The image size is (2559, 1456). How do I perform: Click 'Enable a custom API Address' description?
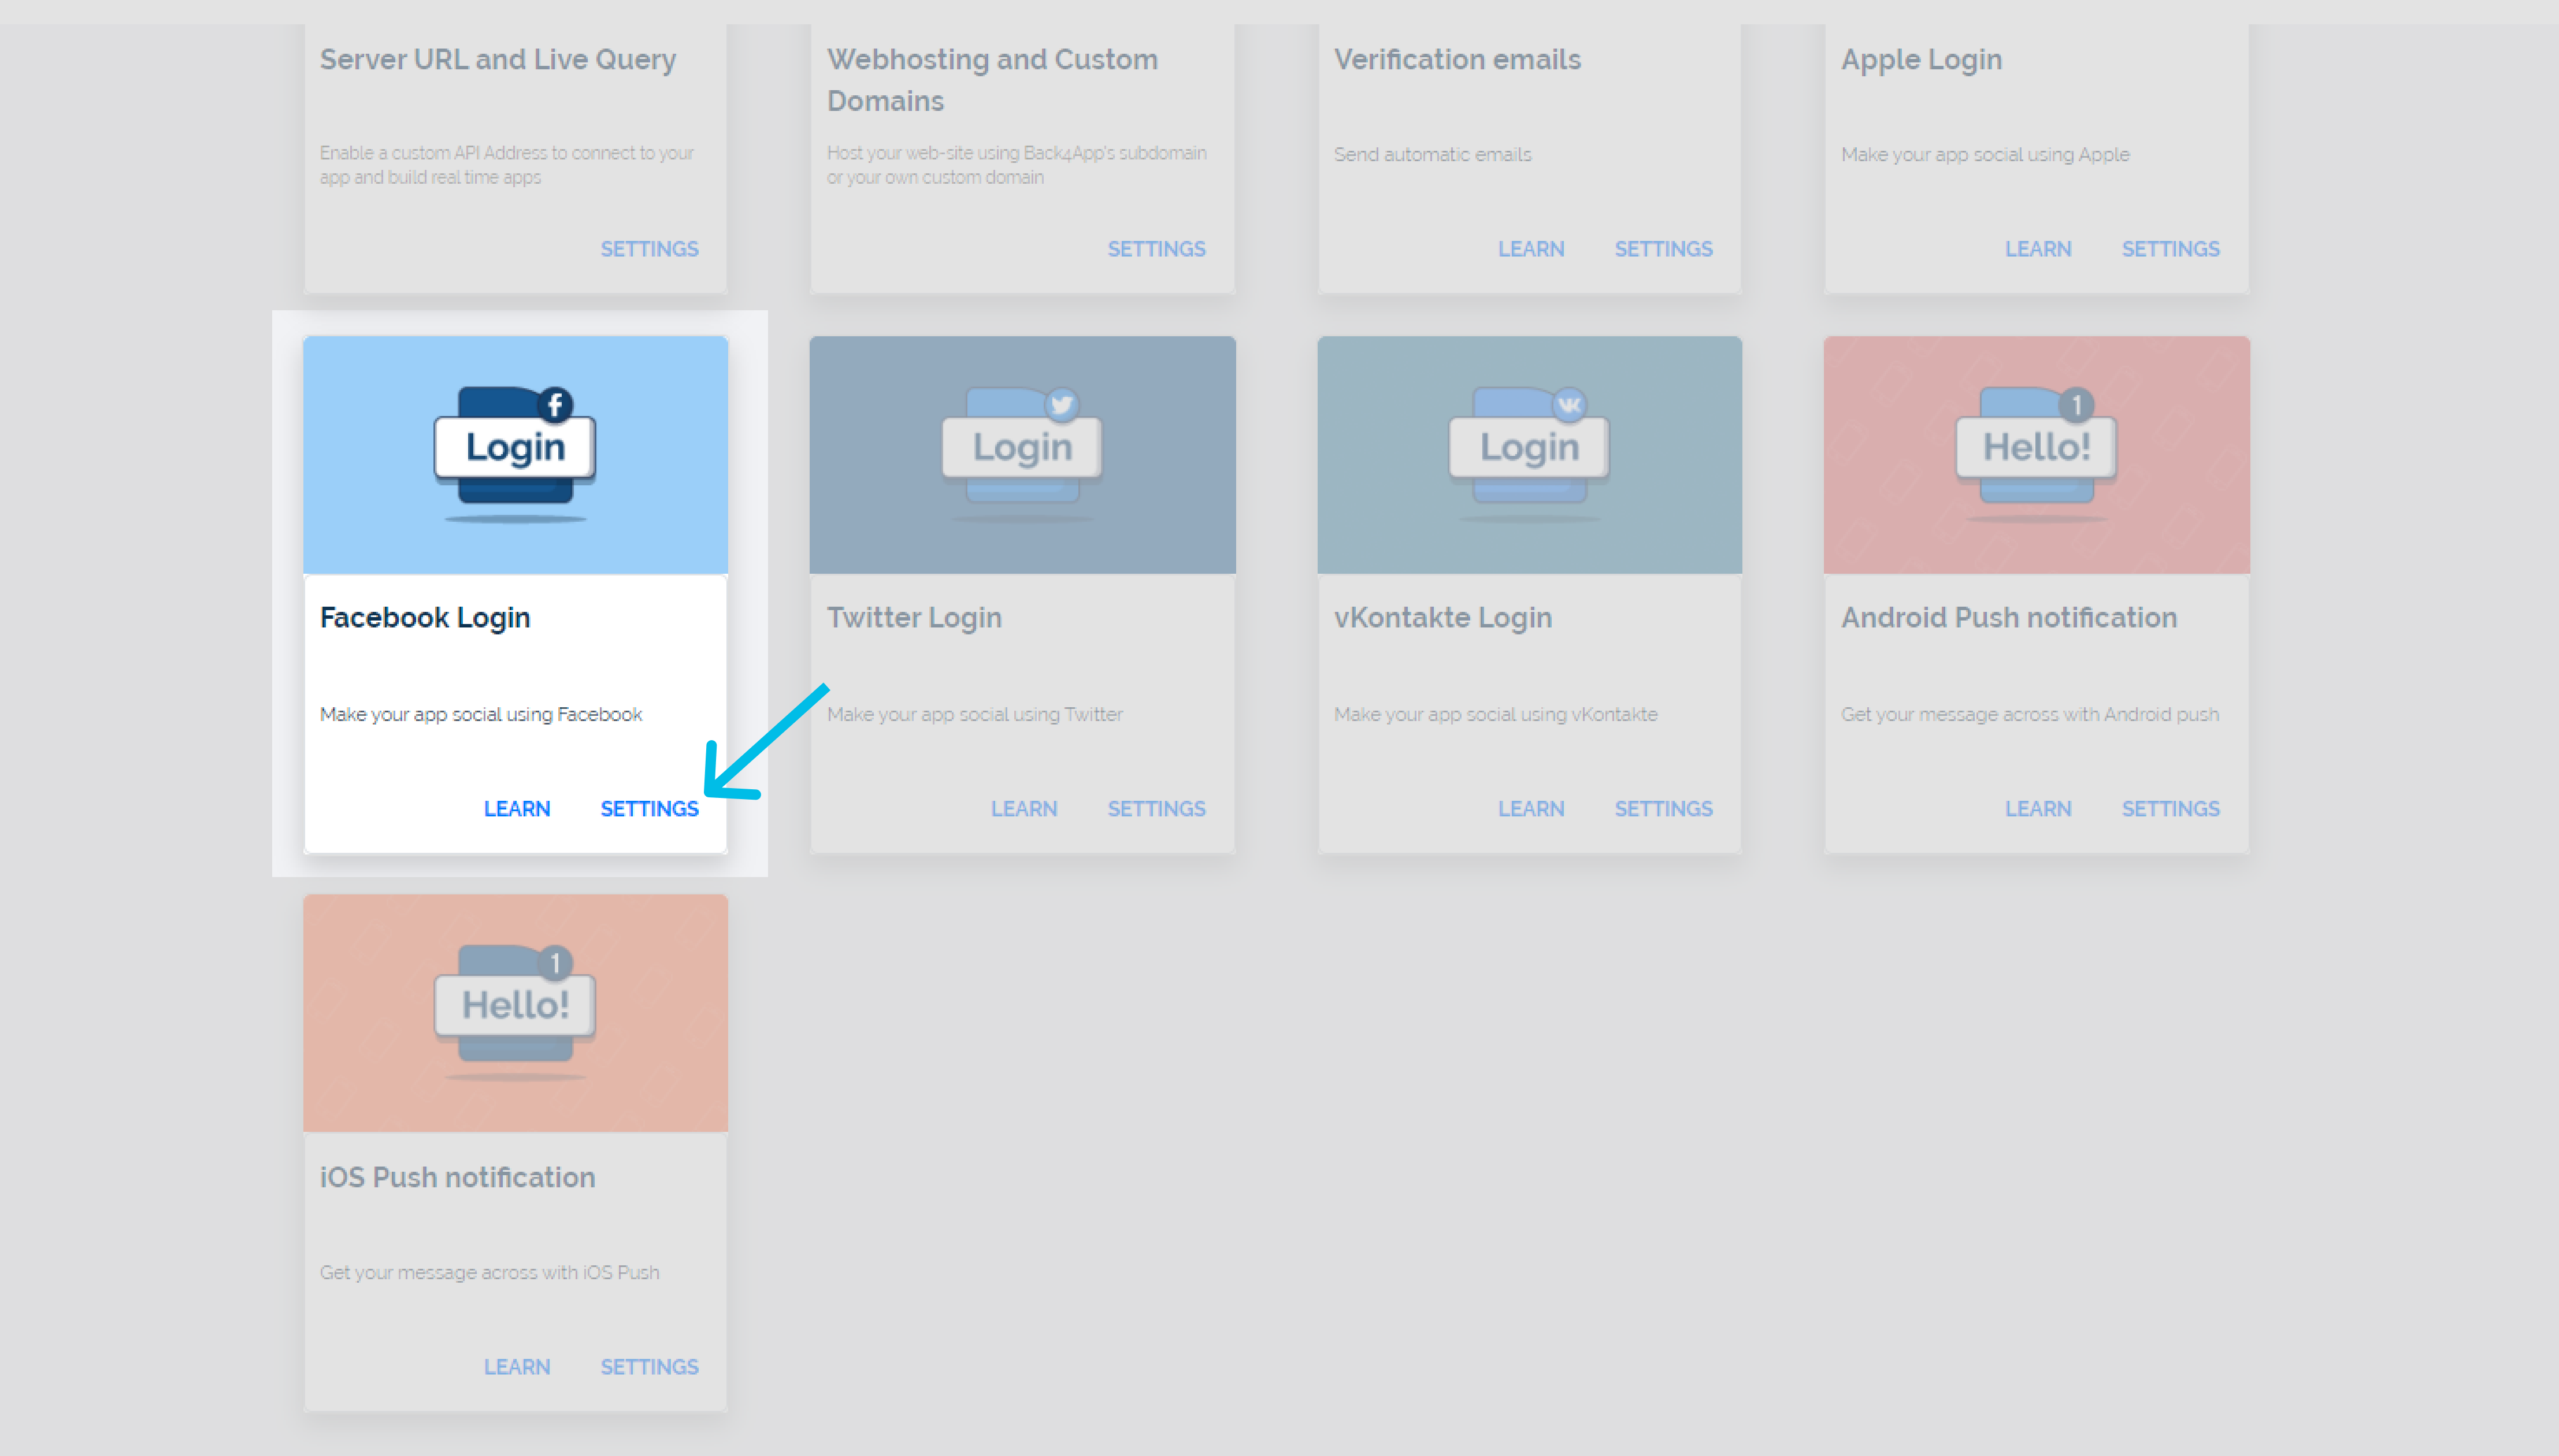[x=507, y=165]
